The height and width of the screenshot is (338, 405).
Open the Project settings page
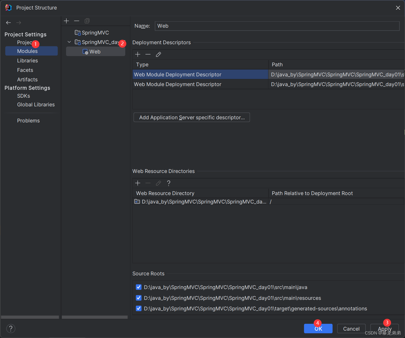point(25,42)
